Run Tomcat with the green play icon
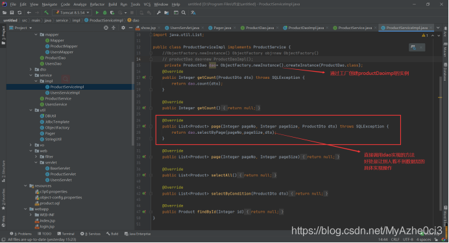Screen dimensions: 449x243 [97, 12]
